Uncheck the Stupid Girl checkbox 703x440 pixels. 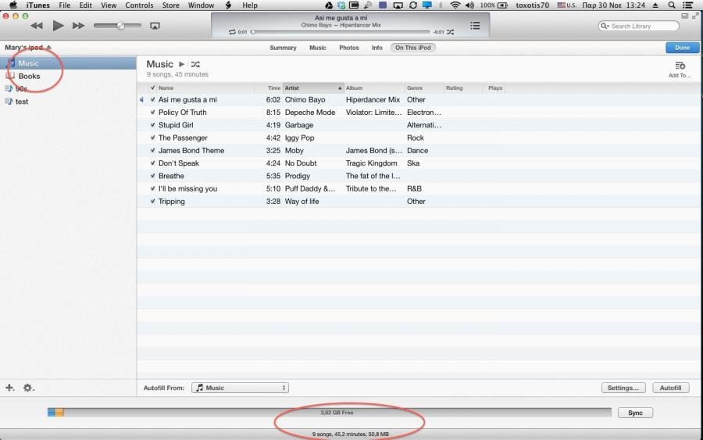tap(153, 125)
